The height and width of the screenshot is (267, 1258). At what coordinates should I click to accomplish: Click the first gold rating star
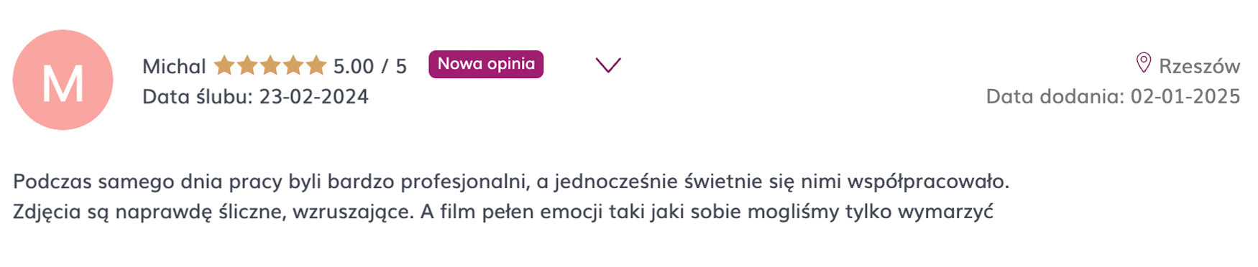224,65
